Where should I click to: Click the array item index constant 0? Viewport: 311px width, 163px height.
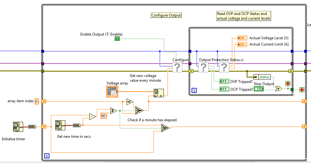pyautogui.click(x=37, y=102)
